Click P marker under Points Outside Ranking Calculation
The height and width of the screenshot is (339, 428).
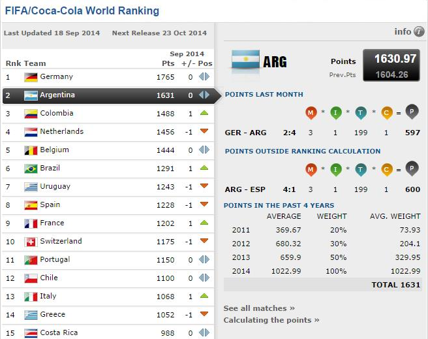[412, 169]
